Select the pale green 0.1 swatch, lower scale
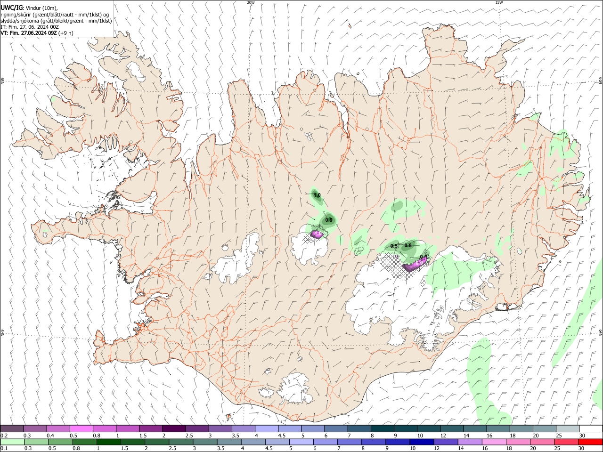Screen dimensions: 603x452 [12, 442]
